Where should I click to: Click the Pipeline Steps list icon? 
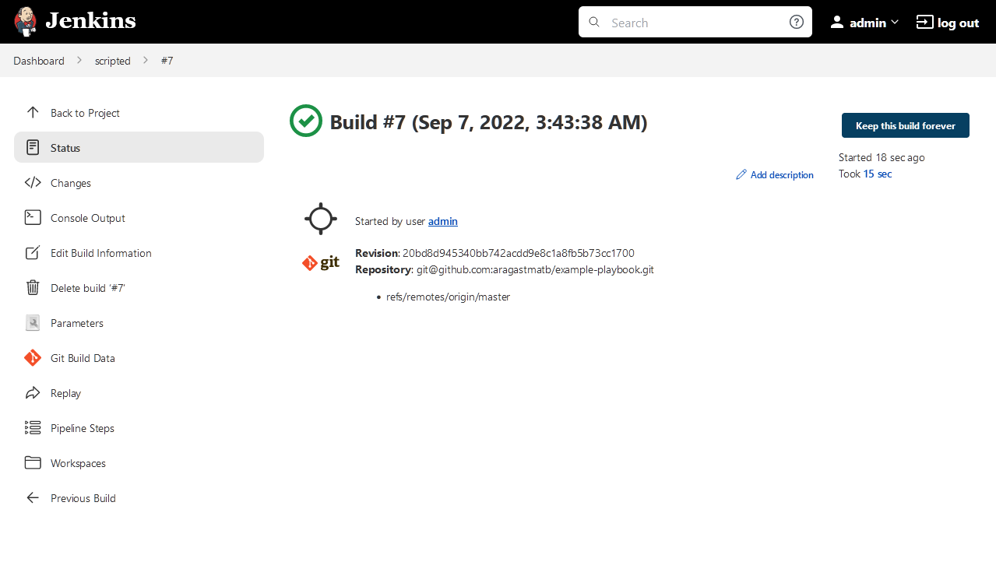pyautogui.click(x=33, y=428)
